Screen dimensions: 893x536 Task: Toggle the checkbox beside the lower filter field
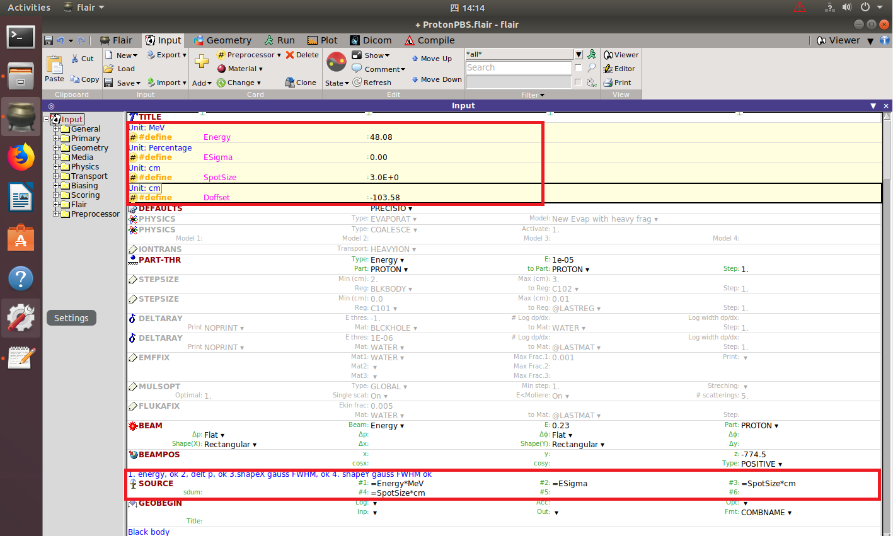(578, 82)
